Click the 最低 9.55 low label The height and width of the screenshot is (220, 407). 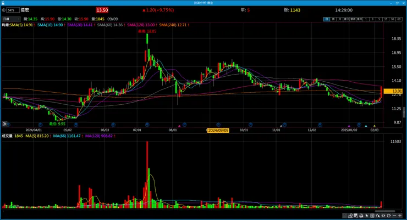pyautogui.click(x=57, y=124)
